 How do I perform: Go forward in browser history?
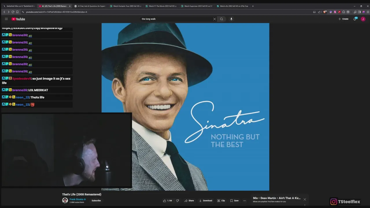[8, 12]
